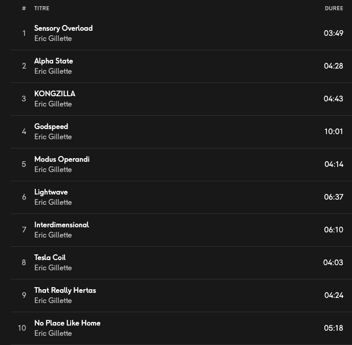The height and width of the screenshot is (345, 352).
Task: Select the That Really Hertas track
Action: [x=65, y=290]
